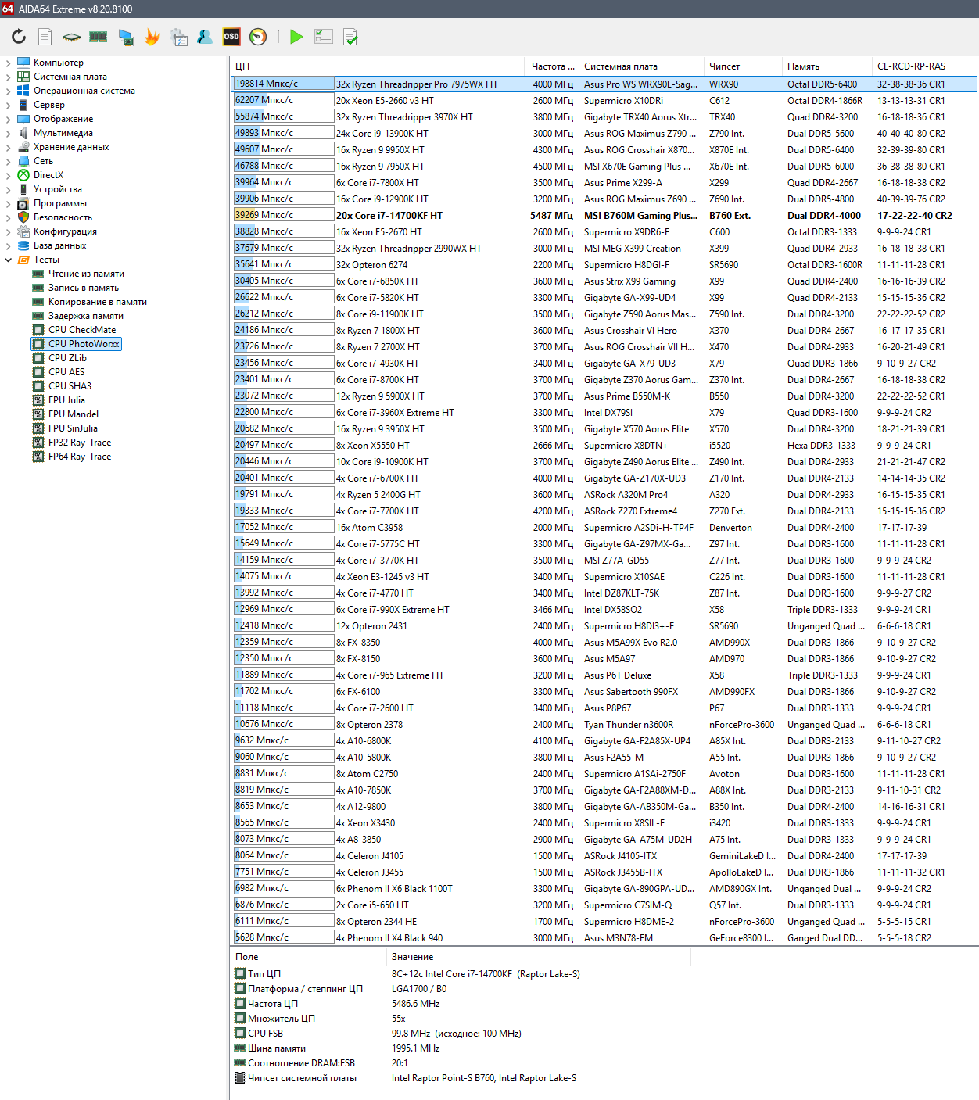Click the Поле column header
This screenshot has width=979, height=1100.
click(x=309, y=957)
